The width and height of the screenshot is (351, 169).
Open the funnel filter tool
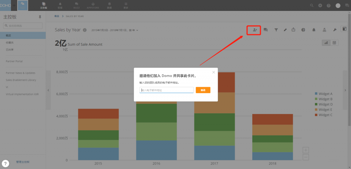point(276,30)
